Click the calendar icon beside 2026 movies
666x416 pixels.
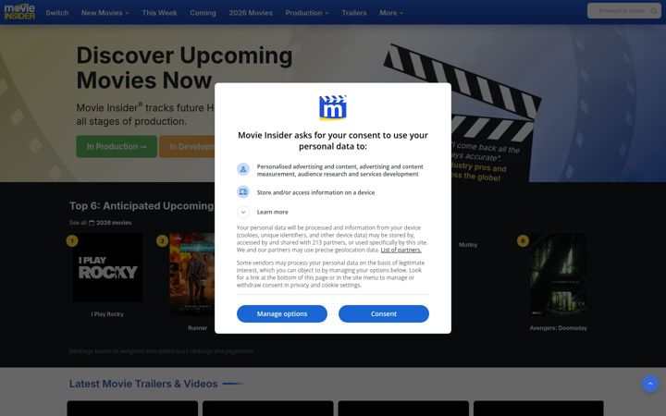(92, 223)
